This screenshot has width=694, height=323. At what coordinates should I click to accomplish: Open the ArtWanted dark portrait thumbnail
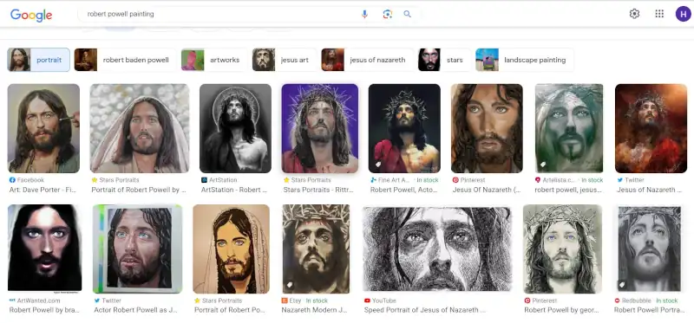(45, 249)
